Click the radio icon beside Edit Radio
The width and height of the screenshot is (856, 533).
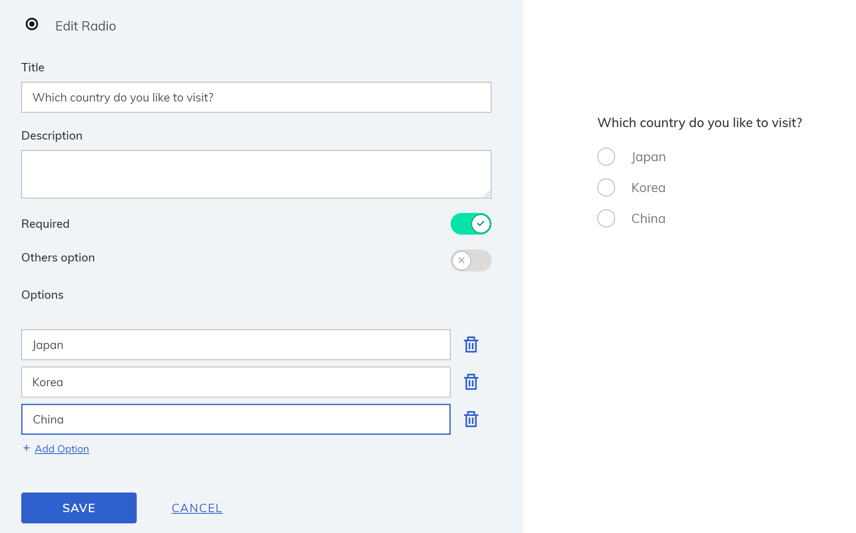point(32,24)
